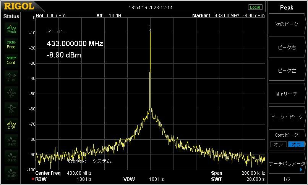Click the RIGOL logo
This screenshot has height=185, width=308.
[x=19, y=6]
